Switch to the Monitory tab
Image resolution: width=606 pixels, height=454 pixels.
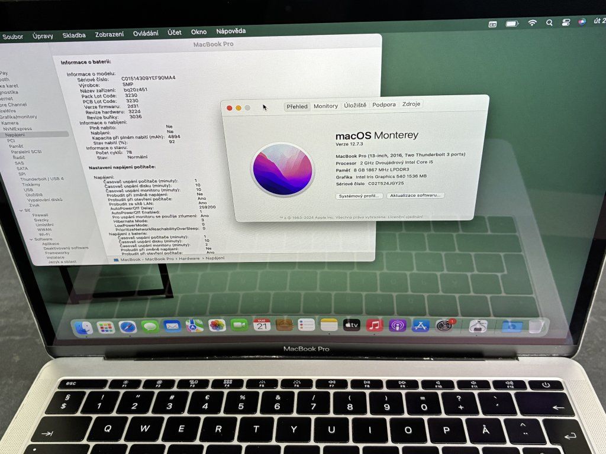click(x=325, y=106)
